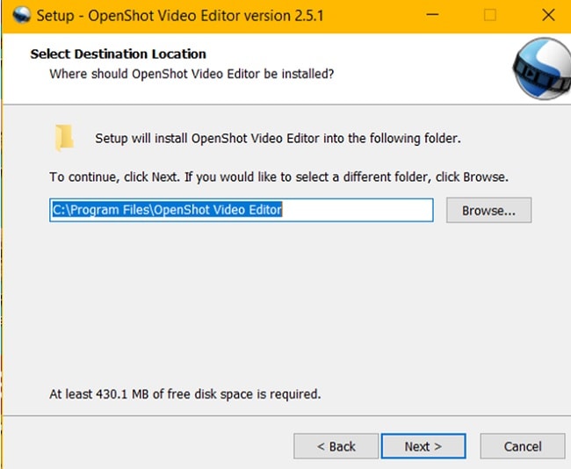Close the OpenShot setup wizard
Image resolution: width=571 pixels, height=469 pixels.
pyautogui.click(x=546, y=16)
